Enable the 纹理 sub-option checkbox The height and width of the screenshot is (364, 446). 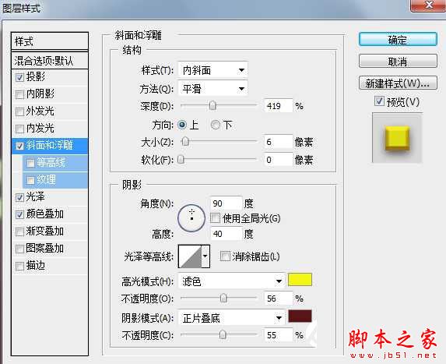tap(30, 180)
